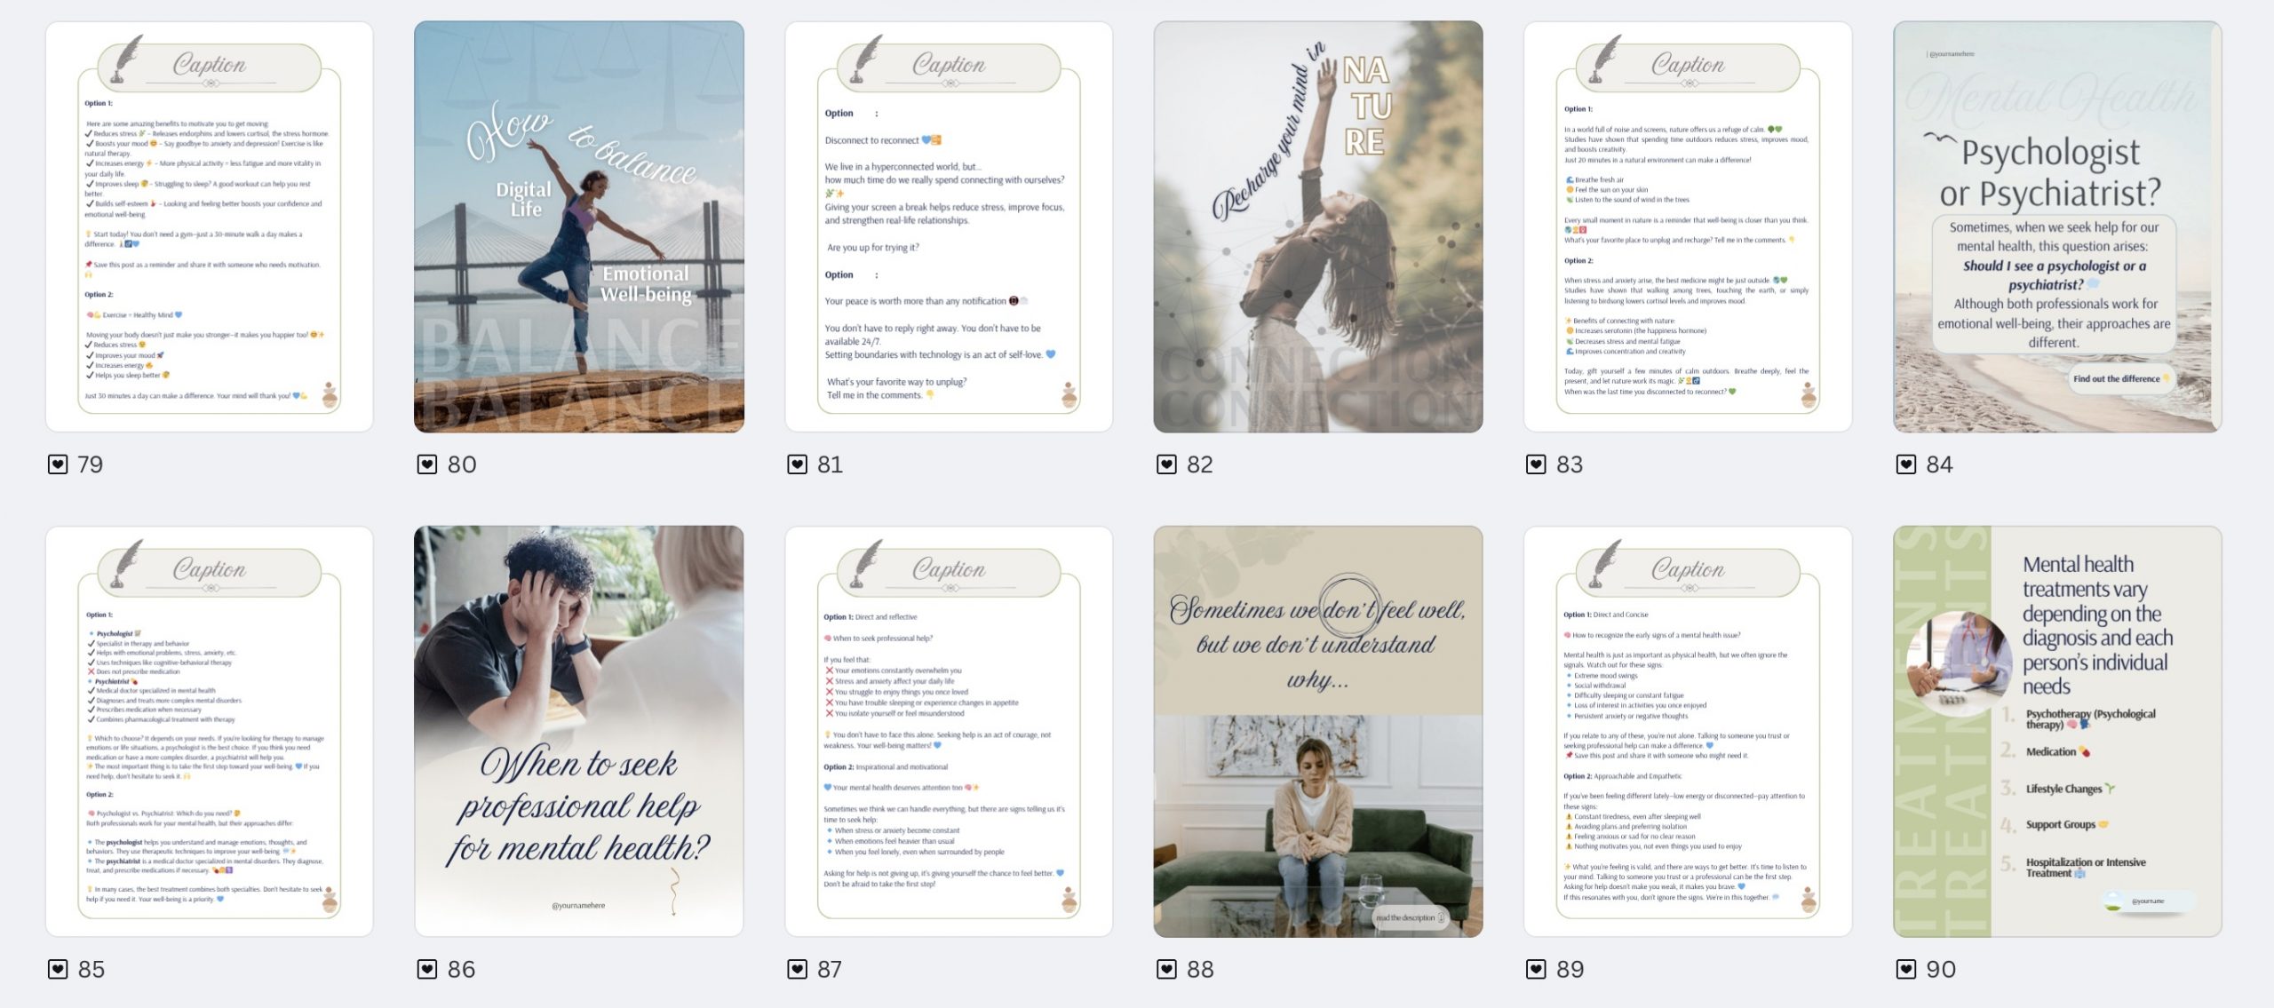The width and height of the screenshot is (2274, 1008).
Task: Click page number label 83
Action: [x=1570, y=464]
